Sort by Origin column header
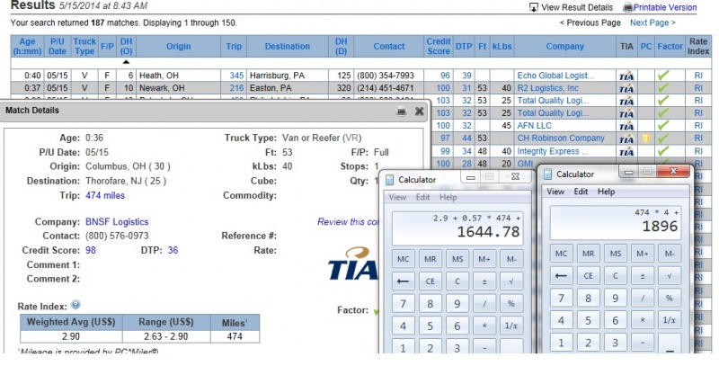Viewport: 719px width, 366px height. click(178, 47)
